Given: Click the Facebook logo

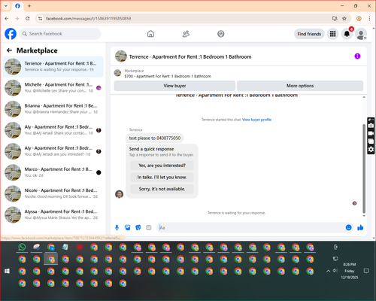Looking at the screenshot, I should point(11,34).
